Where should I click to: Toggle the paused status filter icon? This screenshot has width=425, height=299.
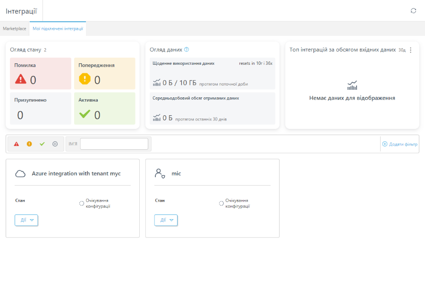click(x=55, y=144)
